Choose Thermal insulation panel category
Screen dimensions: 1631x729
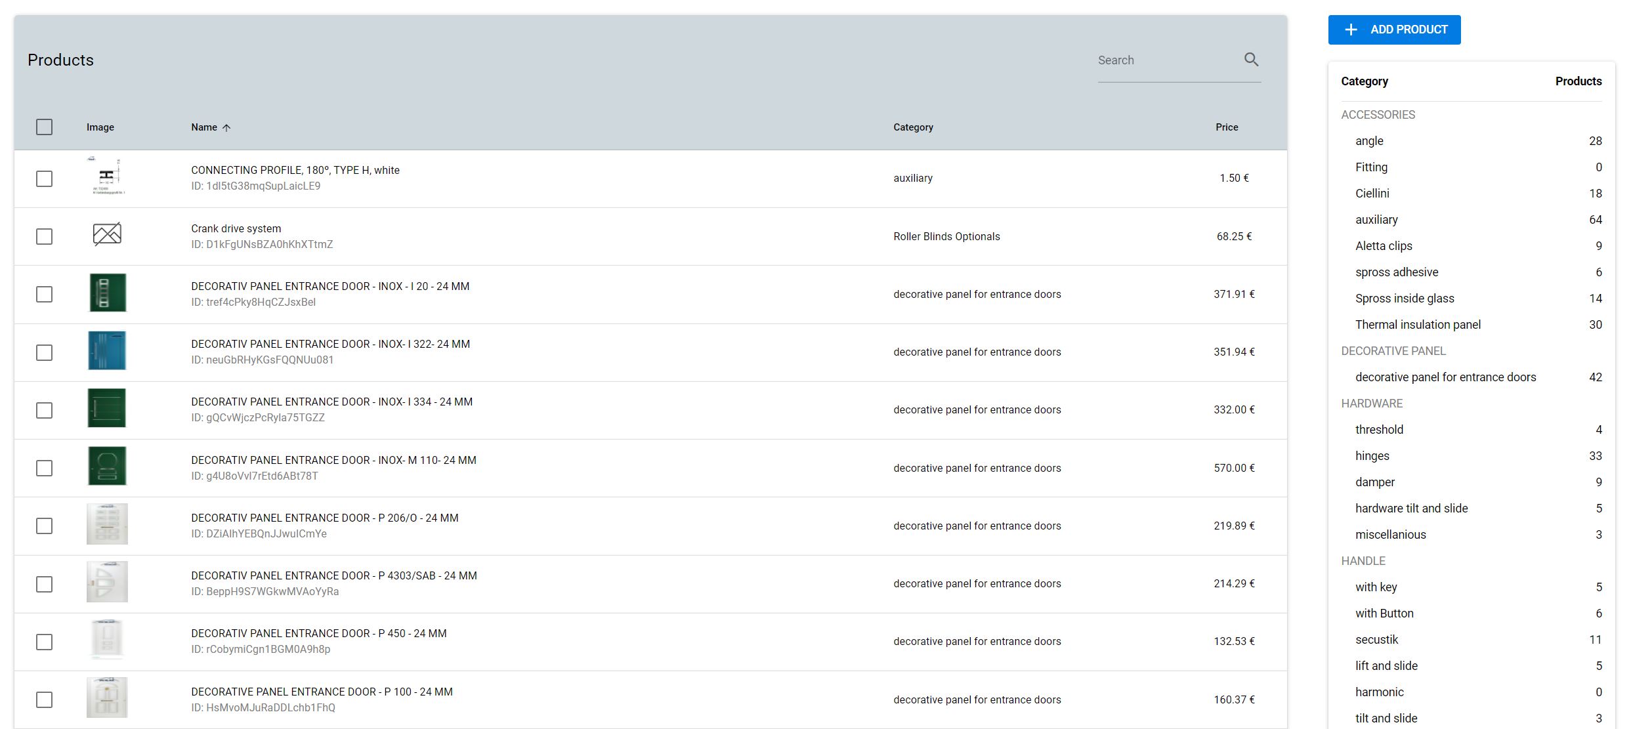pyautogui.click(x=1418, y=325)
